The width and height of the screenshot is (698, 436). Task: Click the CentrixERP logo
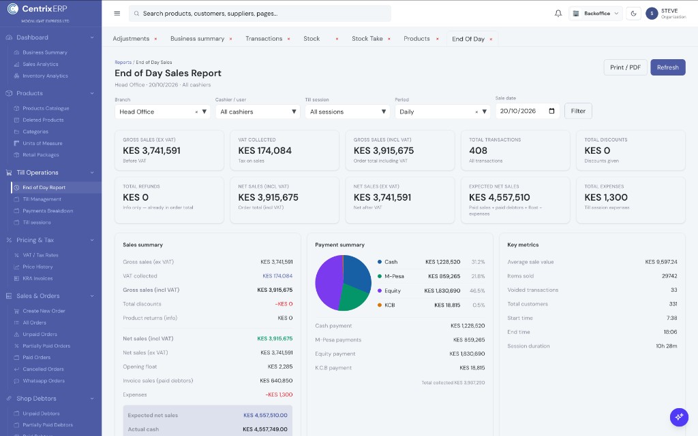coord(37,9)
